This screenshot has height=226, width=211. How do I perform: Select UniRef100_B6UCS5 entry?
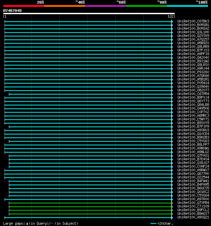(x=193, y=188)
